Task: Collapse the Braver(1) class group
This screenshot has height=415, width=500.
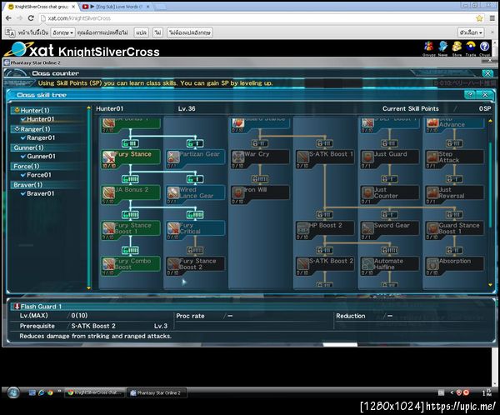Action: click(47, 185)
